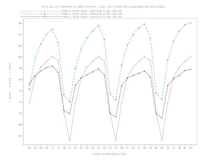Click x-axis tick label 36
The height and width of the screenshot is (161, 208).
[98, 148]
